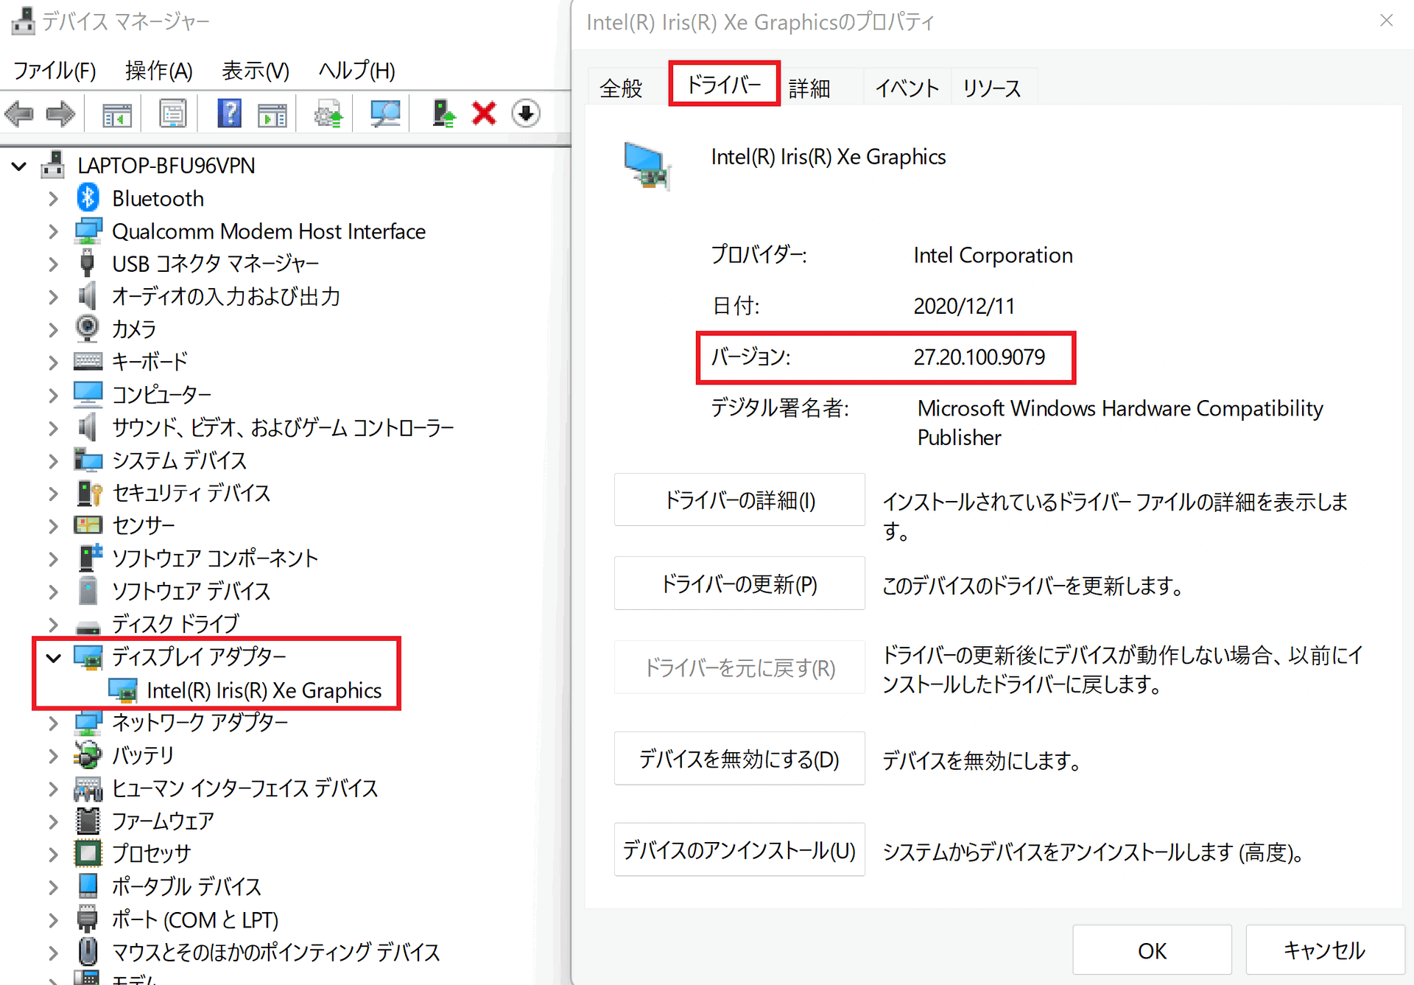Switch to the イベント tab
1414x985 pixels.
point(907,88)
